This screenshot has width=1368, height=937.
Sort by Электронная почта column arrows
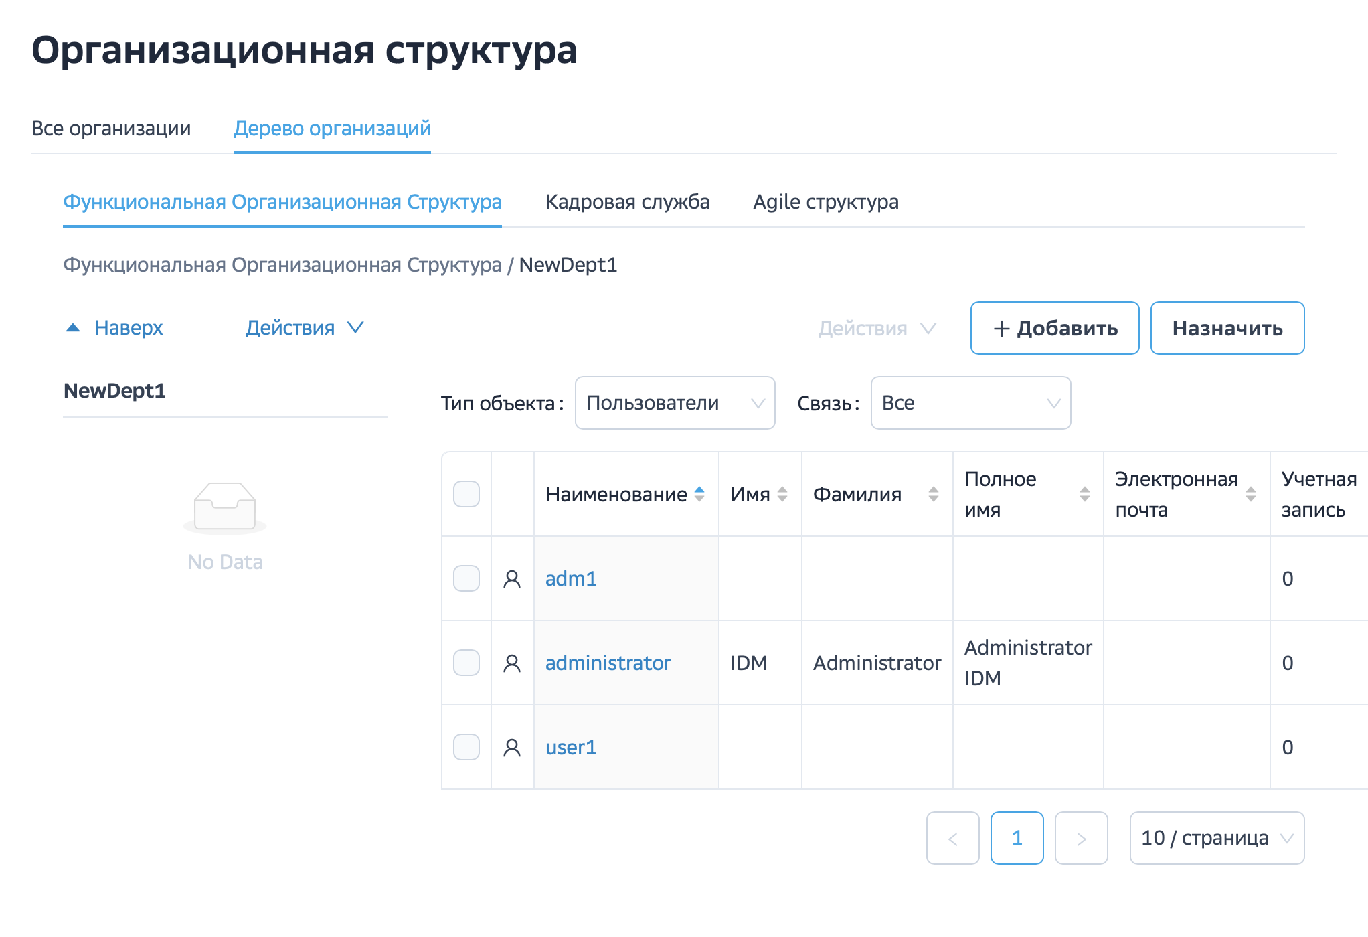[1251, 495]
